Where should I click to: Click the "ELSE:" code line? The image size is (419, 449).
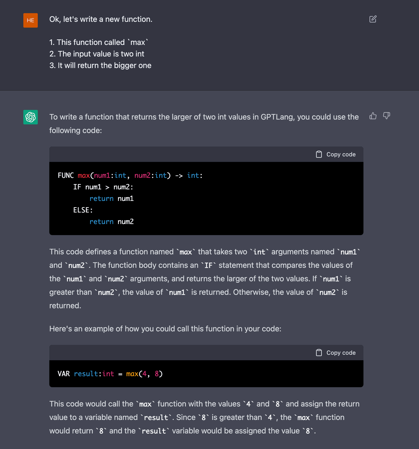pyautogui.click(x=83, y=210)
